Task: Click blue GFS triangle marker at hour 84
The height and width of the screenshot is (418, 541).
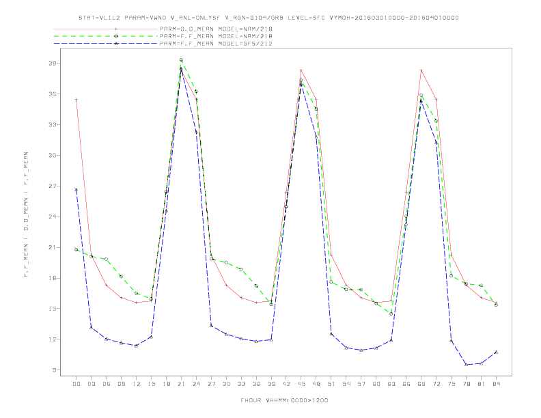Action: pos(496,352)
